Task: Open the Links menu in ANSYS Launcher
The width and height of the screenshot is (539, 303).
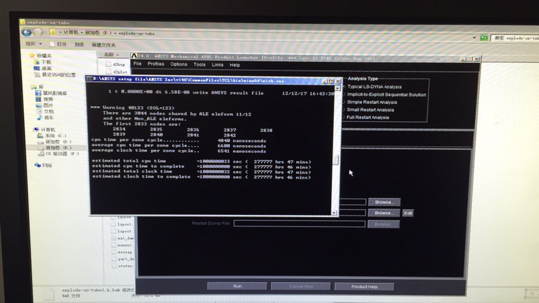Action: (x=217, y=64)
